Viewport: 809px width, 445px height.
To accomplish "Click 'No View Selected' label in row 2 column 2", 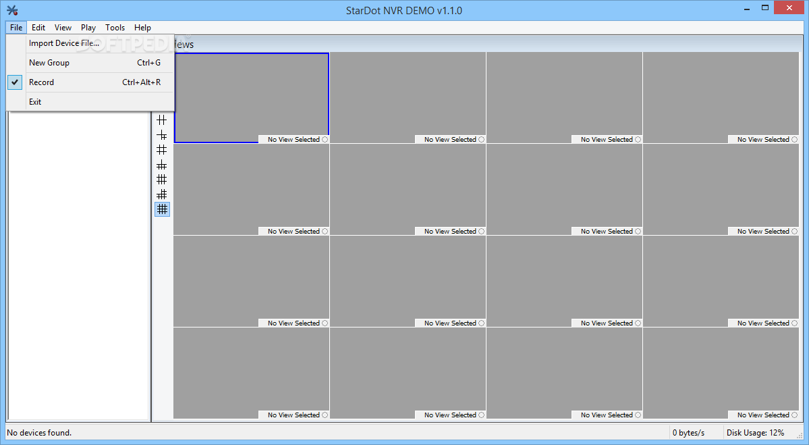I will coord(450,231).
